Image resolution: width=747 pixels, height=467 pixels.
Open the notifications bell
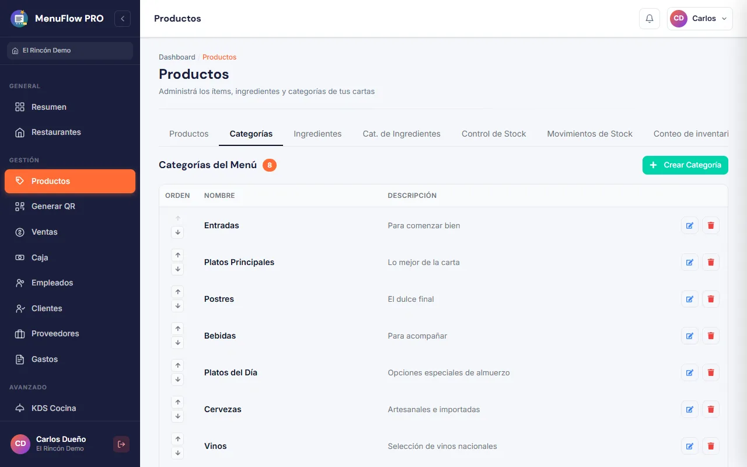[650, 19]
